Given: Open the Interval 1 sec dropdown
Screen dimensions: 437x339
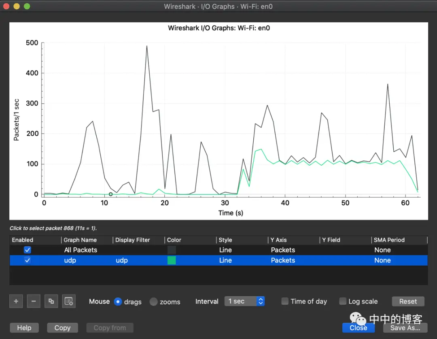Looking at the screenshot, I should coord(244,301).
